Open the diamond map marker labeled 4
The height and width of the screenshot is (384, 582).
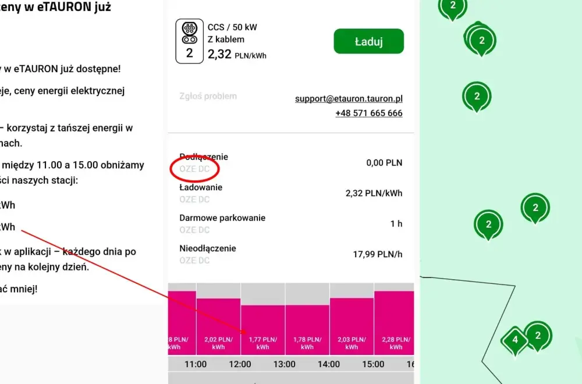pyautogui.click(x=515, y=340)
